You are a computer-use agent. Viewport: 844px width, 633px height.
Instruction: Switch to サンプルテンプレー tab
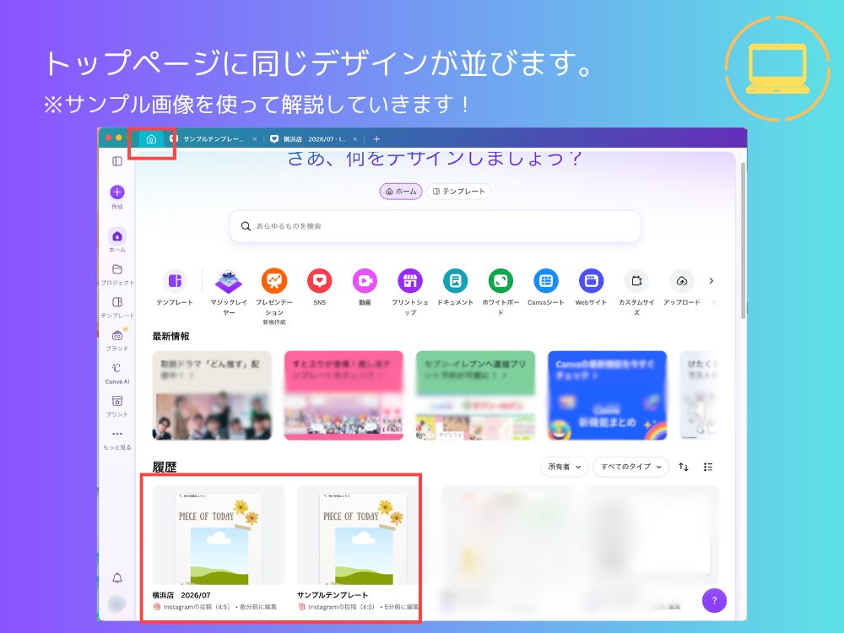pos(214,139)
